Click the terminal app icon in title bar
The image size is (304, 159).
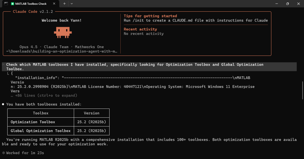point(6,4)
